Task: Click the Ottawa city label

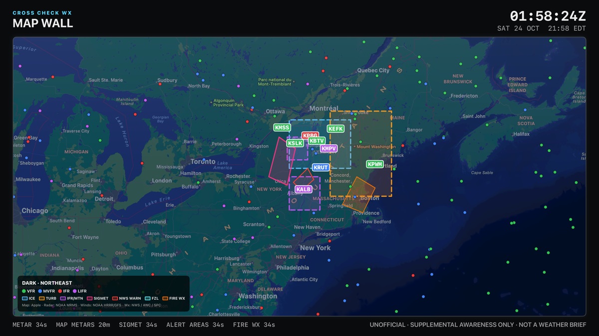Action: pos(276,111)
